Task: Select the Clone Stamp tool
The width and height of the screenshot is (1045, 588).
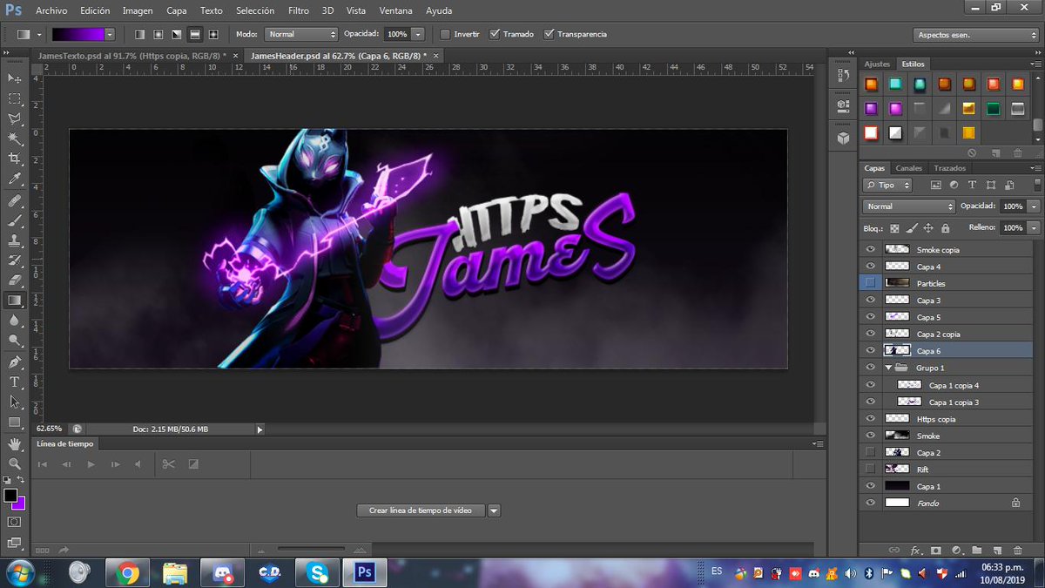Action: 14,240
